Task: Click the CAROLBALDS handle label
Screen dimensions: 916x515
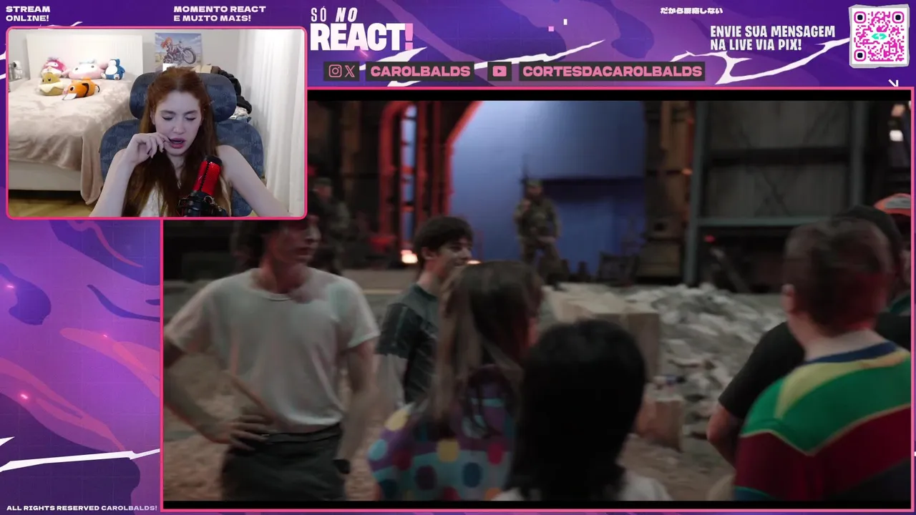Action: (x=420, y=71)
